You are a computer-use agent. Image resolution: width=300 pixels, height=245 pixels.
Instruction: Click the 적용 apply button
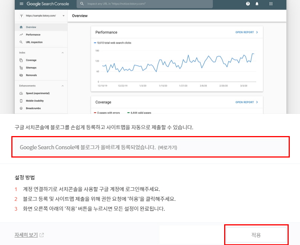point(256,235)
